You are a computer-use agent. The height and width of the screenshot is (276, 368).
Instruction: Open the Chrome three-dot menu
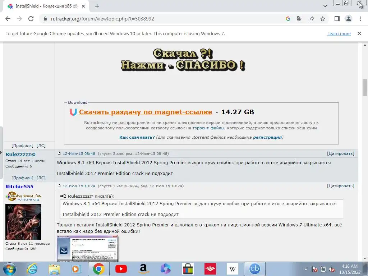(360, 19)
